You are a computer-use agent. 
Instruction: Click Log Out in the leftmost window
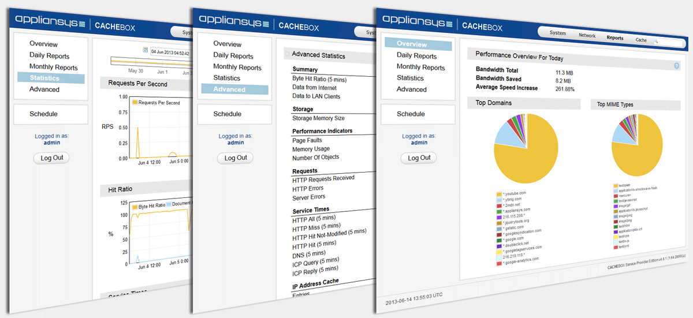coord(51,158)
